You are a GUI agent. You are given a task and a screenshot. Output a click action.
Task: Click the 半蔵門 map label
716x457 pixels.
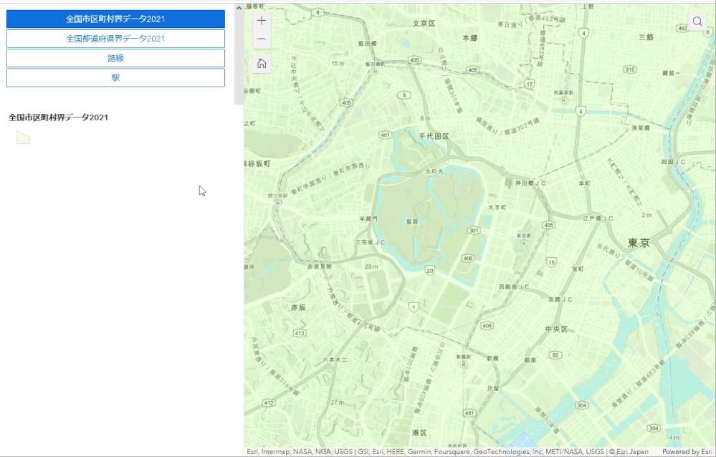[368, 219]
